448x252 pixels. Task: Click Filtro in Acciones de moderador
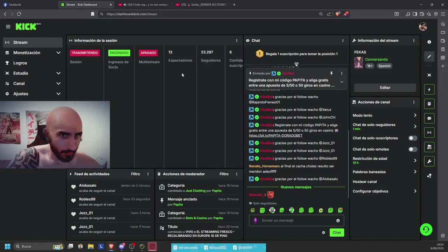[x=224, y=174]
